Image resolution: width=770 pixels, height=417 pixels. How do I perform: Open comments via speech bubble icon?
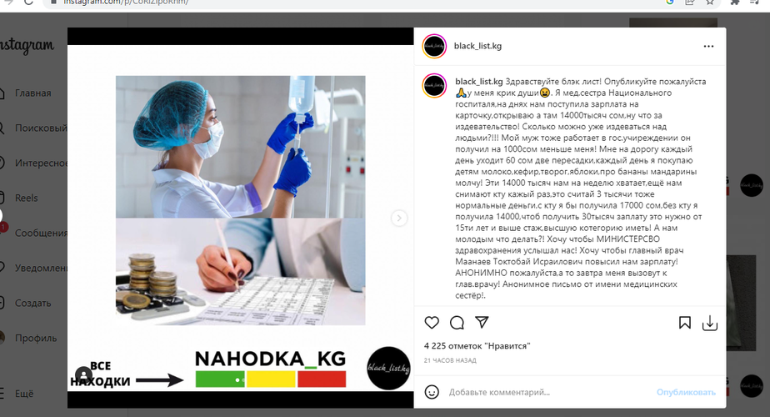[457, 323]
